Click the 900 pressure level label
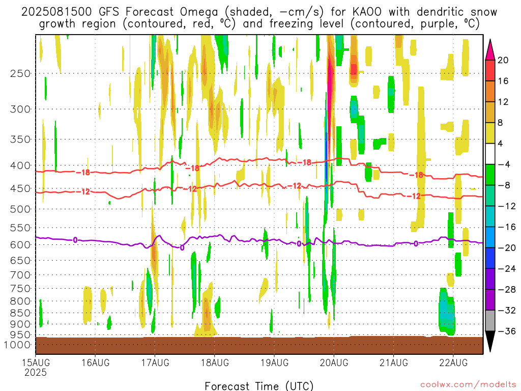This screenshot has height=391, width=521. coord(20,324)
